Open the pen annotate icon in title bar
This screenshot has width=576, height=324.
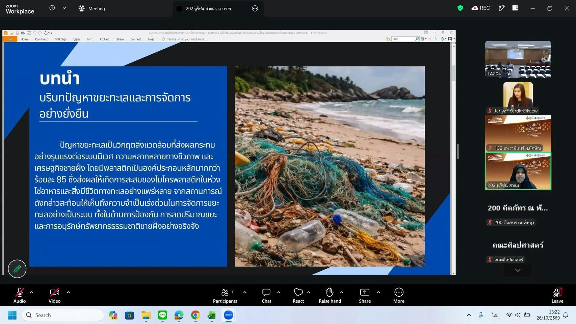(x=501, y=8)
